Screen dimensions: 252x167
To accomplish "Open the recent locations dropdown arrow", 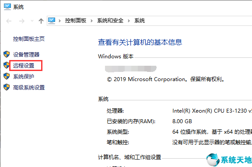I will [32, 21].
